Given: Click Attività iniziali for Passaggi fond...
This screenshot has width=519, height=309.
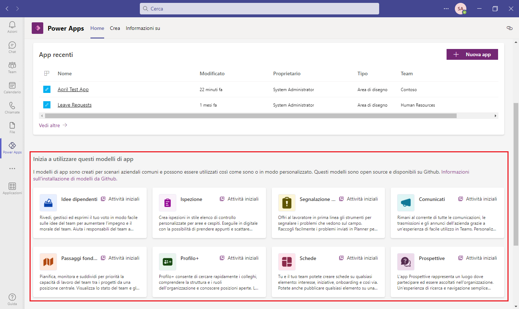Looking at the screenshot, I should point(120,258).
